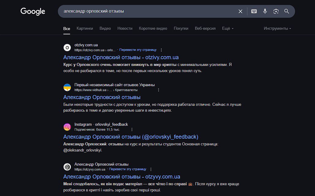Click the @oleksandr_orlovskyi. snippet text
The height and width of the screenshot is (196, 315).
tap(83, 150)
